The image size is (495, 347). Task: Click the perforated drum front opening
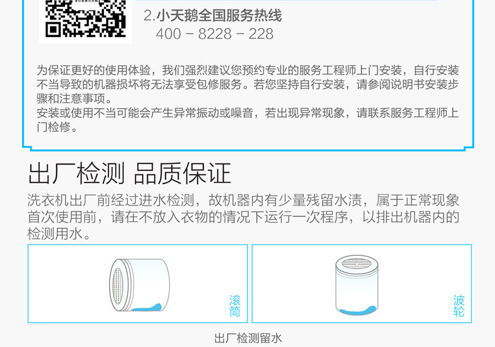[x=118, y=286]
